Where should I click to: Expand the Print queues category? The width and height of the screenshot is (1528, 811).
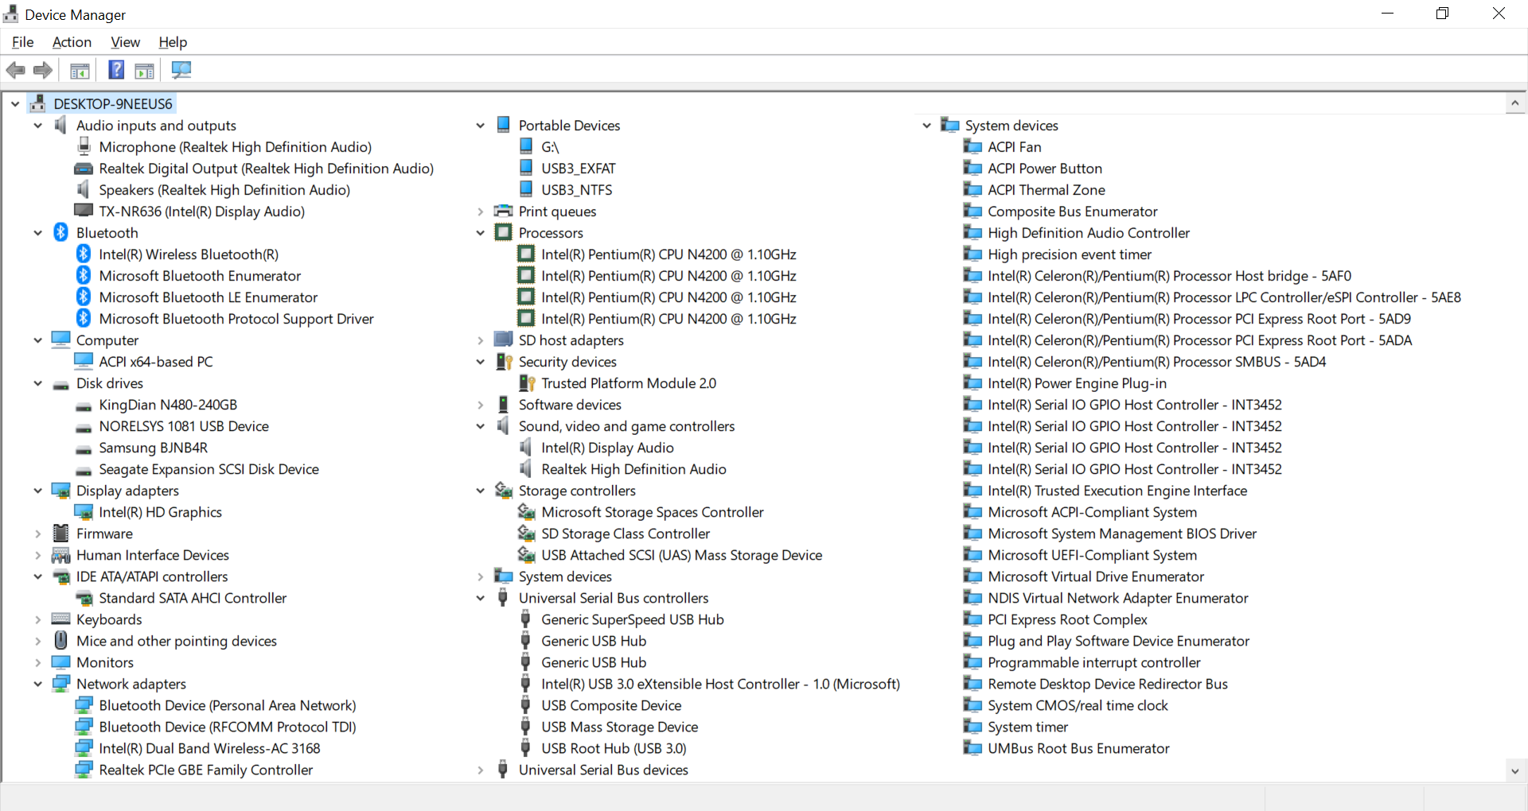(x=480, y=211)
